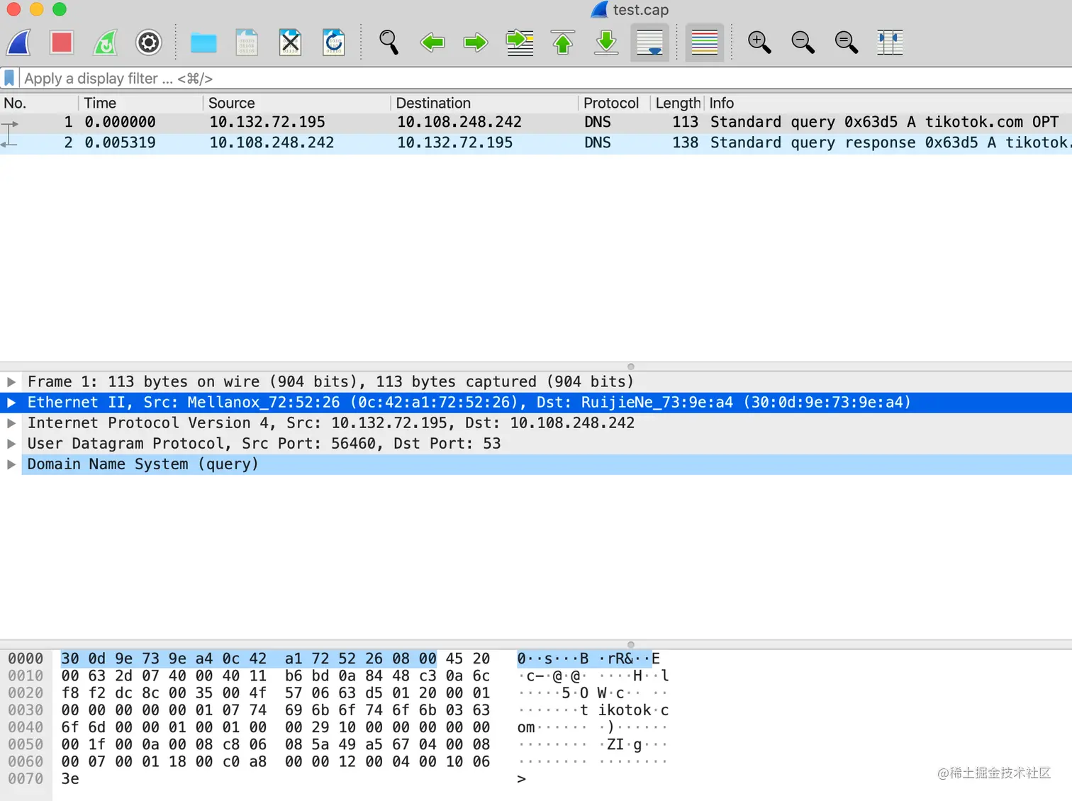Go back in packet history arrow
The width and height of the screenshot is (1072, 801).
[x=432, y=43]
